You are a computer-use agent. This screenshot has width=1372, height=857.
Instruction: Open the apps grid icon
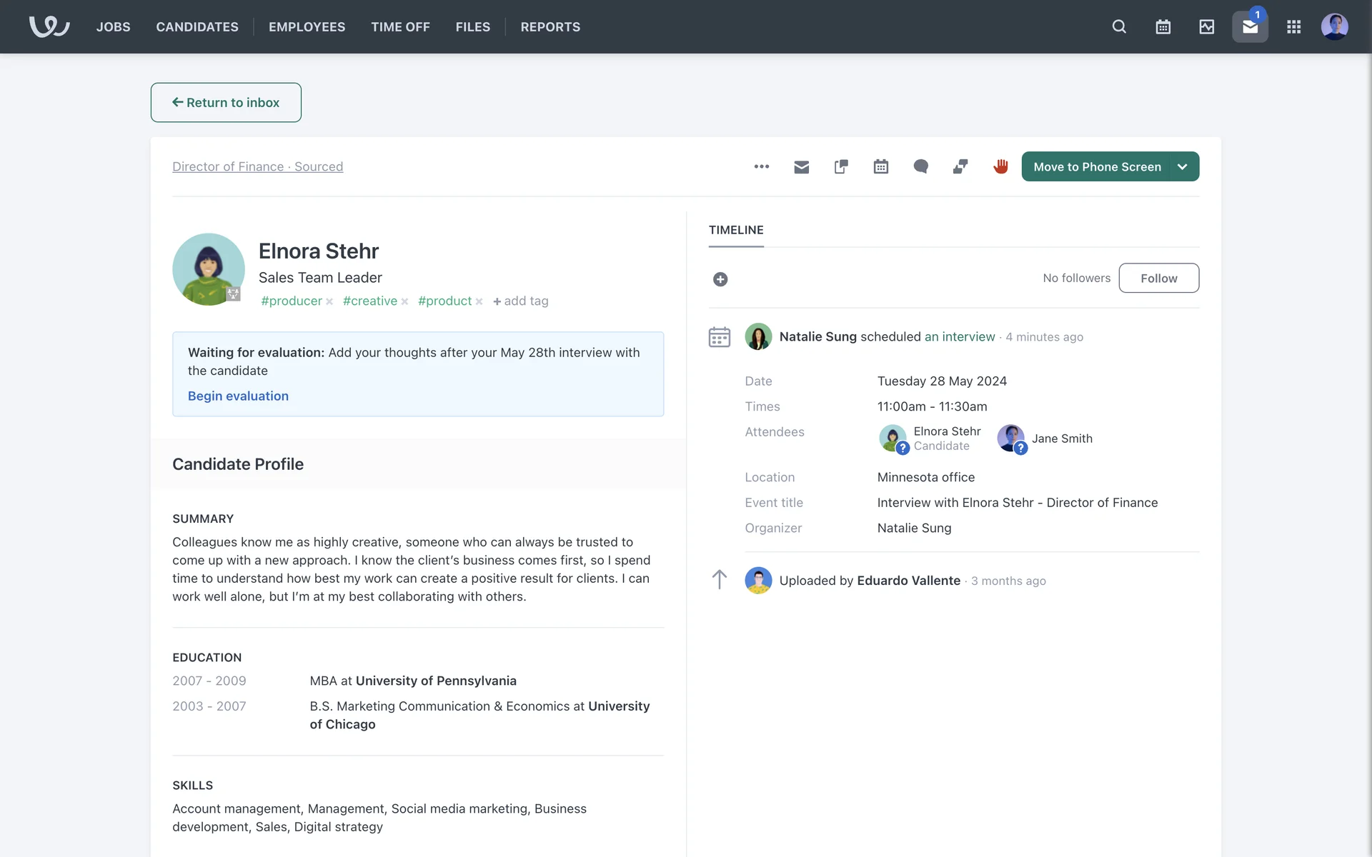(x=1293, y=27)
